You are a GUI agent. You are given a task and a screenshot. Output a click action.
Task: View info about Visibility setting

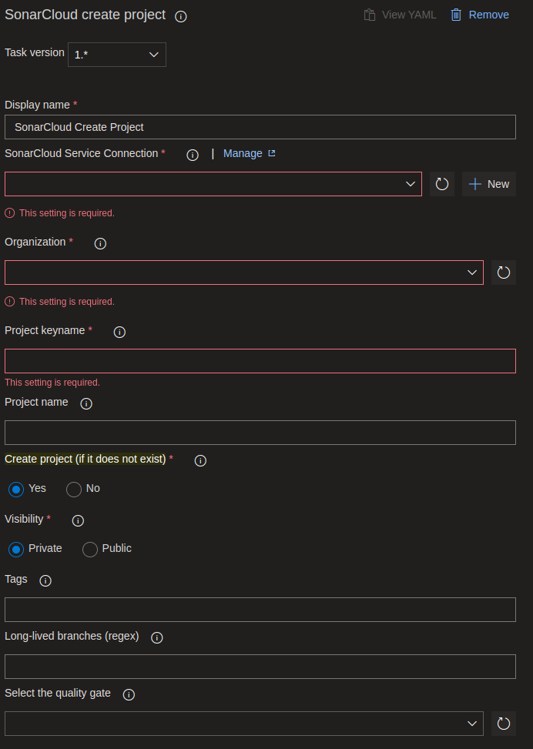pos(78,520)
